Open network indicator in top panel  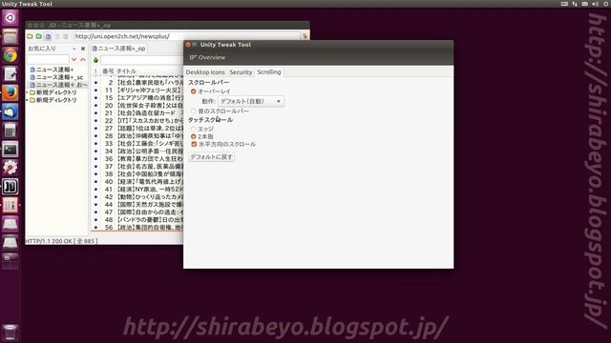tap(575, 4)
